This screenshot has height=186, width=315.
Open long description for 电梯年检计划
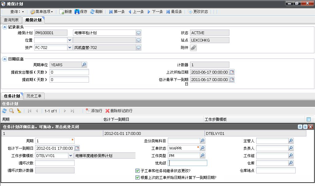(x=139, y=33)
